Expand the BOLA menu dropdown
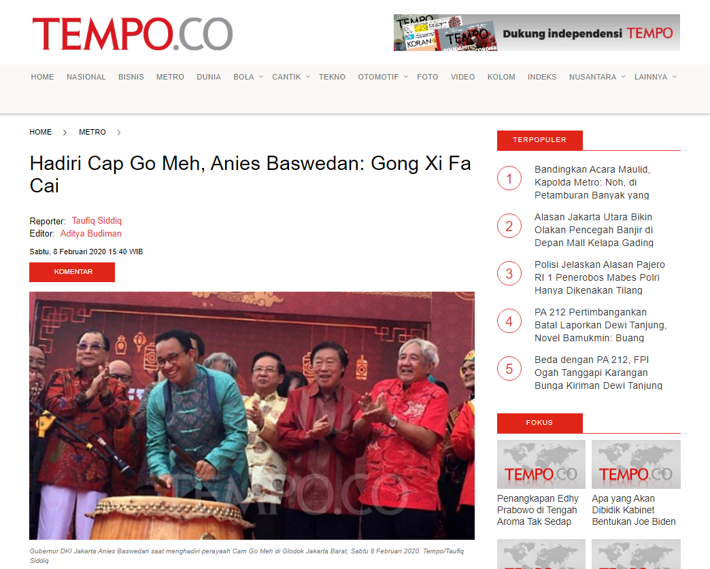The image size is (710, 569). [261, 77]
